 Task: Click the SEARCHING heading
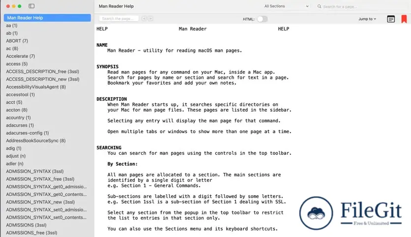(x=109, y=148)
